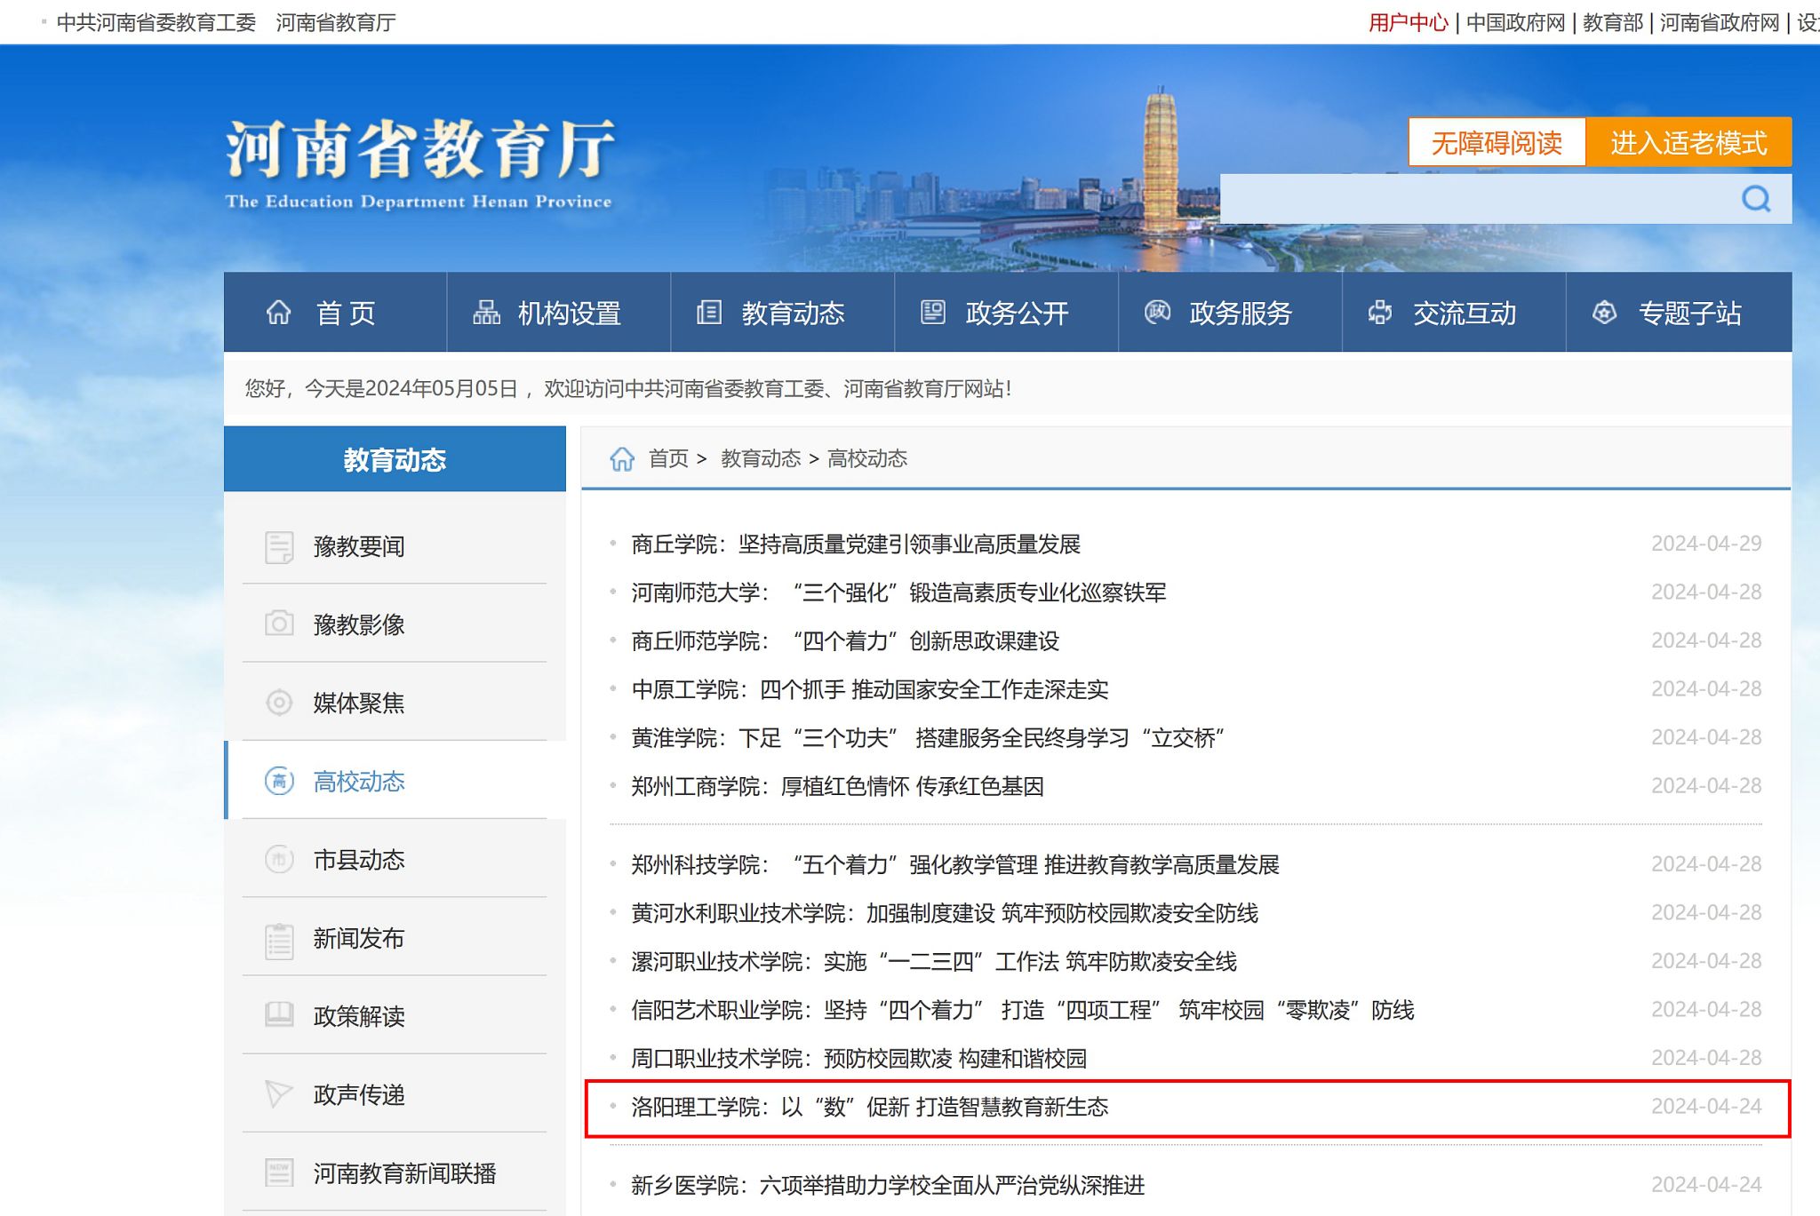
Task: Click the 媒体聚焦 target icon in sidebar
Action: (x=279, y=703)
